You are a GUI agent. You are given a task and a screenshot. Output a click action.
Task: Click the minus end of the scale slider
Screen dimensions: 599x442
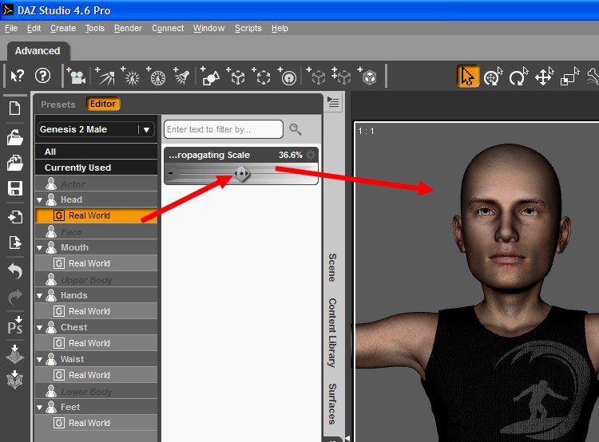(x=170, y=174)
